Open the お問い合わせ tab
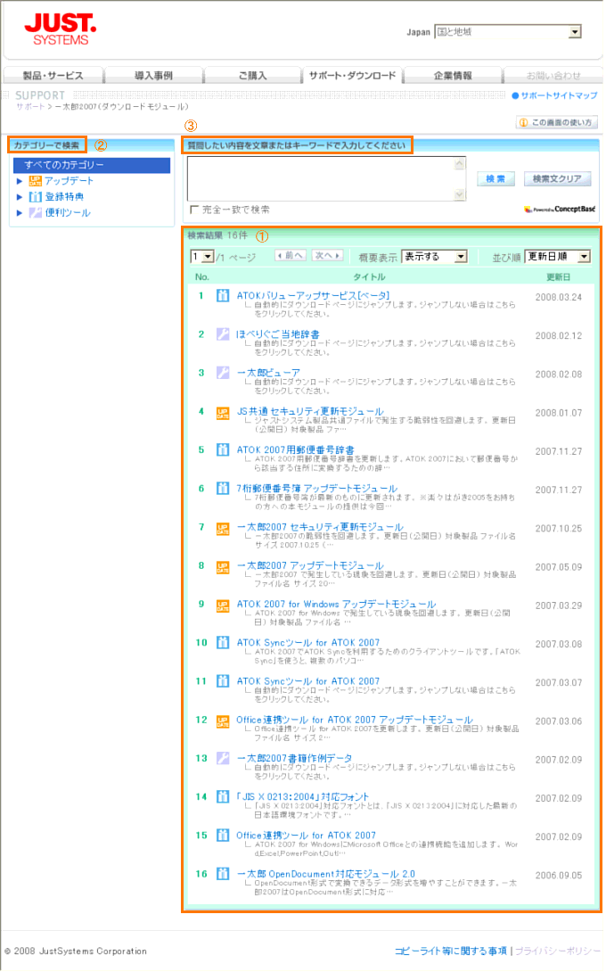This screenshot has width=606, height=972. [553, 76]
